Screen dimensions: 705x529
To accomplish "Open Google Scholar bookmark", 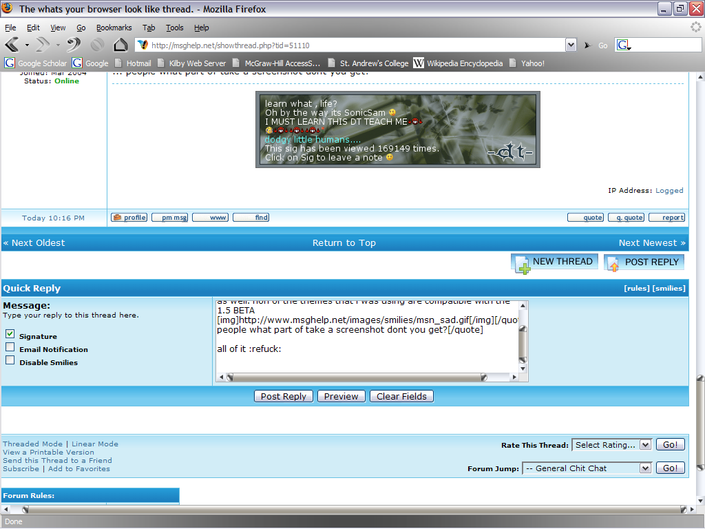I will point(36,63).
